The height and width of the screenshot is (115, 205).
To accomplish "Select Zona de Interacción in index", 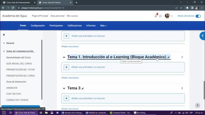I will [16, 82].
